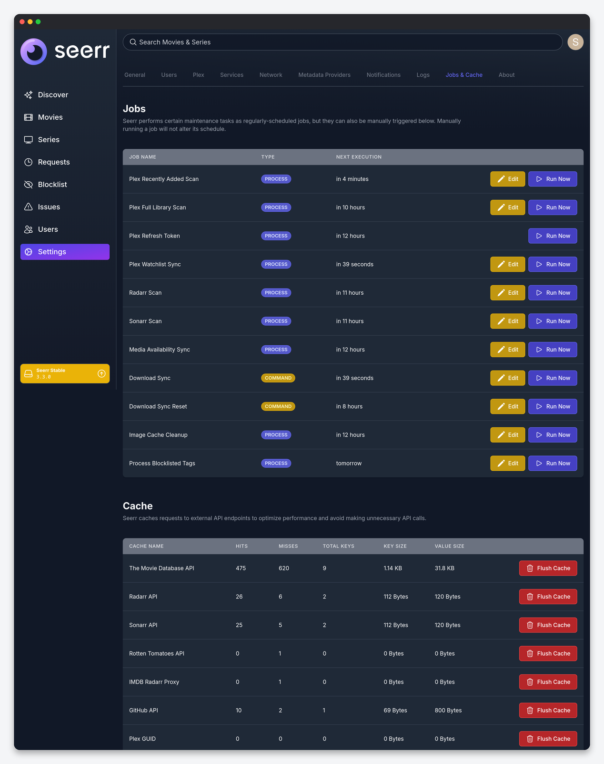Image resolution: width=604 pixels, height=764 pixels.
Task: Run Radarr Scan now
Action: 553,293
